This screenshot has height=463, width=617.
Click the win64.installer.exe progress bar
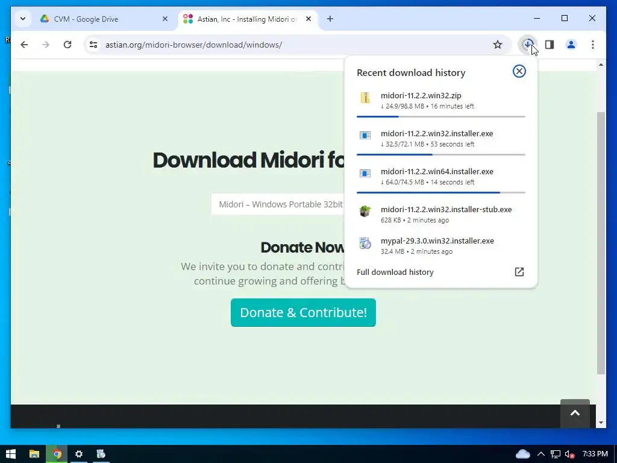pyautogui.click(x=440, y=192)
